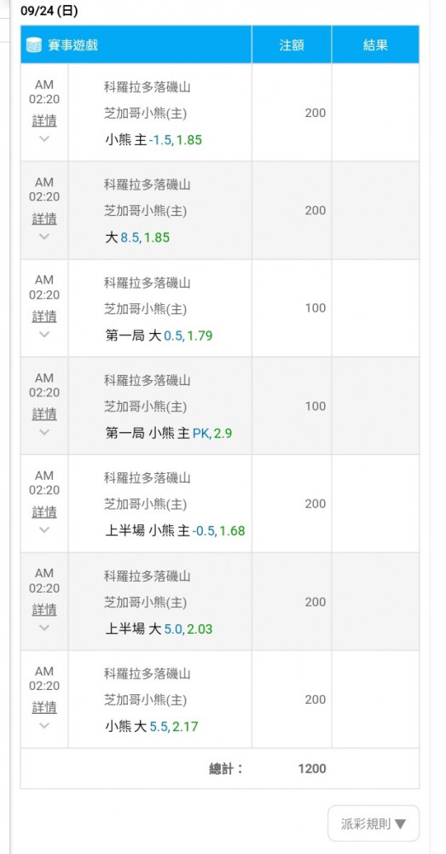Open the 派彩規則 dropdown button

tap(374, 823)
